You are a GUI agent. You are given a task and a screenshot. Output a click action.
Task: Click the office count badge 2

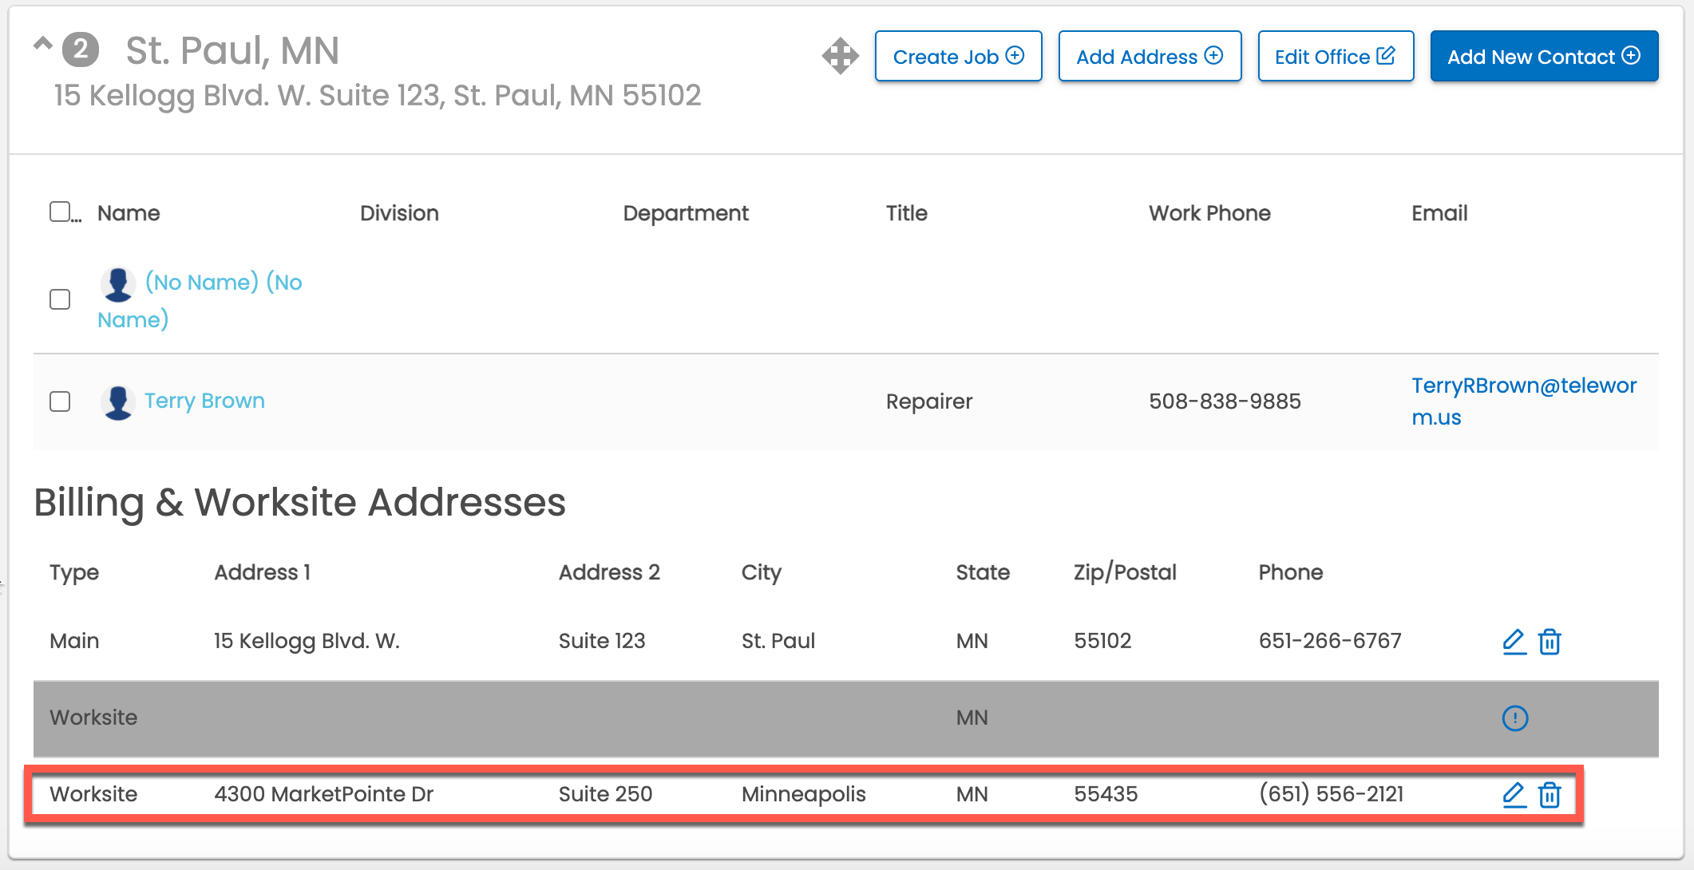[81, 49]
